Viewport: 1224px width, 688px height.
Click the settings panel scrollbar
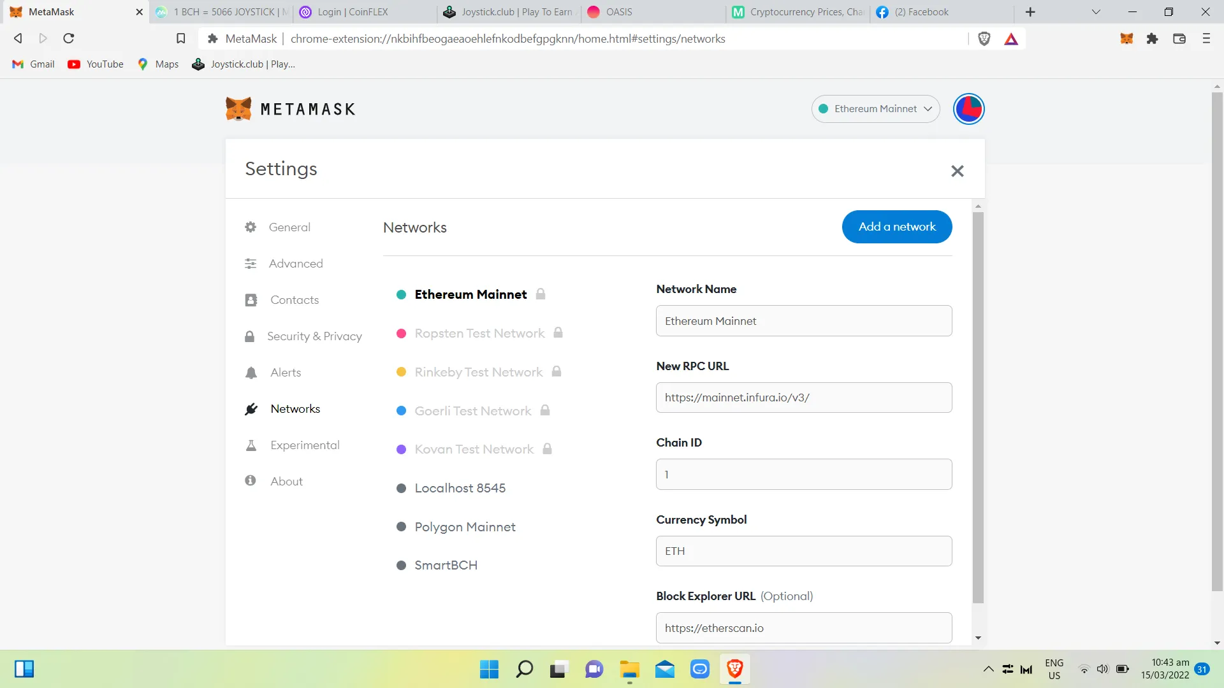(x=978, y=408)
